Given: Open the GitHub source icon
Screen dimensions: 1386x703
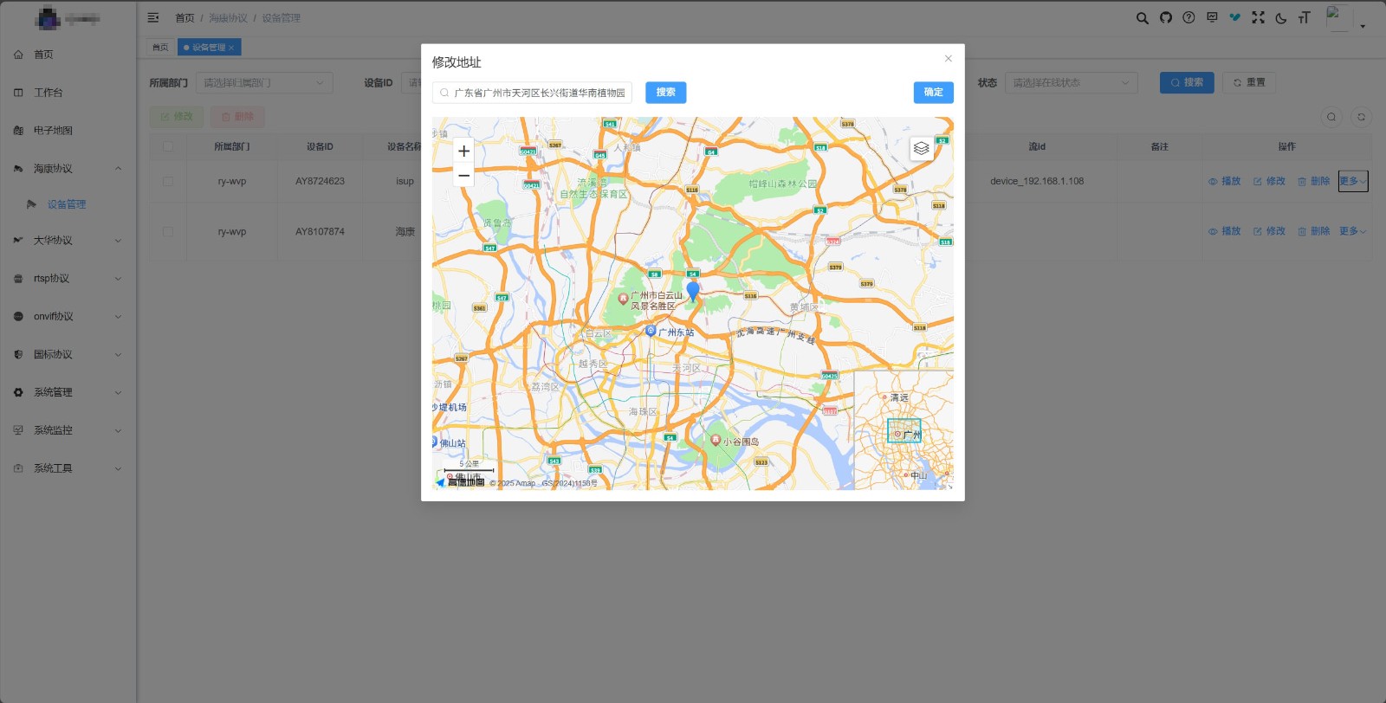Looking at the screenshot, I should [x=1165, y=17].
